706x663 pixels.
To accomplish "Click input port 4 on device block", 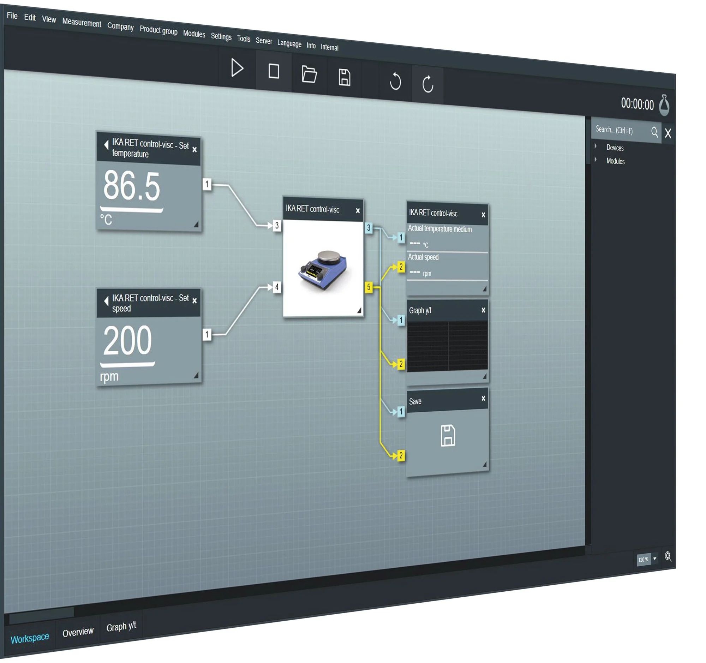I will (x=277, y=287).
